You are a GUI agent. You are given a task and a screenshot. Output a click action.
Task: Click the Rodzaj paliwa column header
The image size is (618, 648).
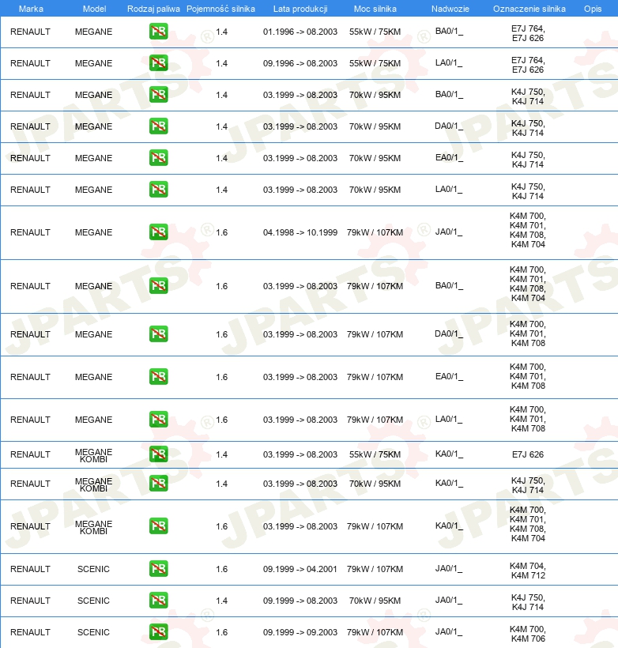[153, 9]
